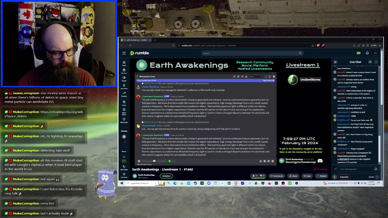
Task: Click the Unfollow button
Action: pyautogui.click(x=166, y=176)
